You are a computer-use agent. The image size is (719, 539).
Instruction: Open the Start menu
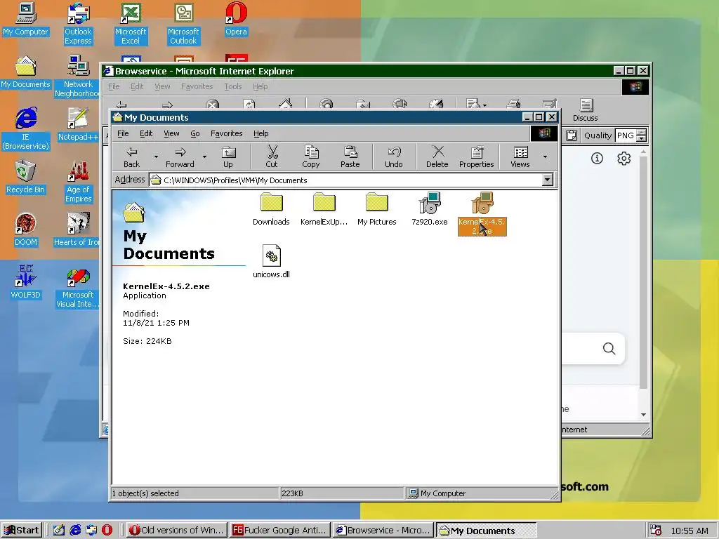pos(22,531)
